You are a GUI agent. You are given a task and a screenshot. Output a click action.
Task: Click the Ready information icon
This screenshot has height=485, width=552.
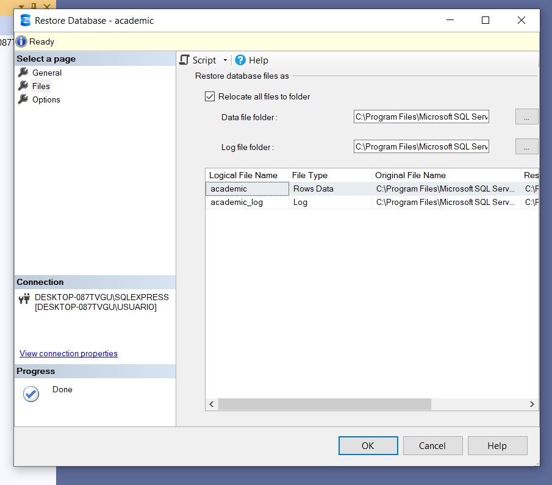(x=21, y=41)
